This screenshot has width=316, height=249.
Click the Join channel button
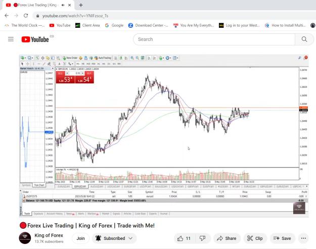pos(80,238)
